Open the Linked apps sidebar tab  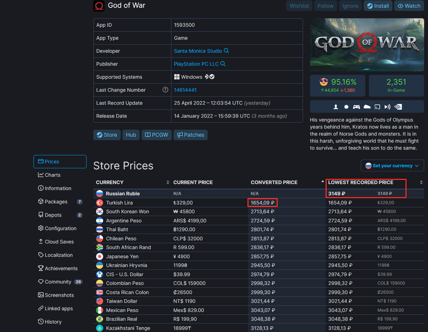coord(60,308)
